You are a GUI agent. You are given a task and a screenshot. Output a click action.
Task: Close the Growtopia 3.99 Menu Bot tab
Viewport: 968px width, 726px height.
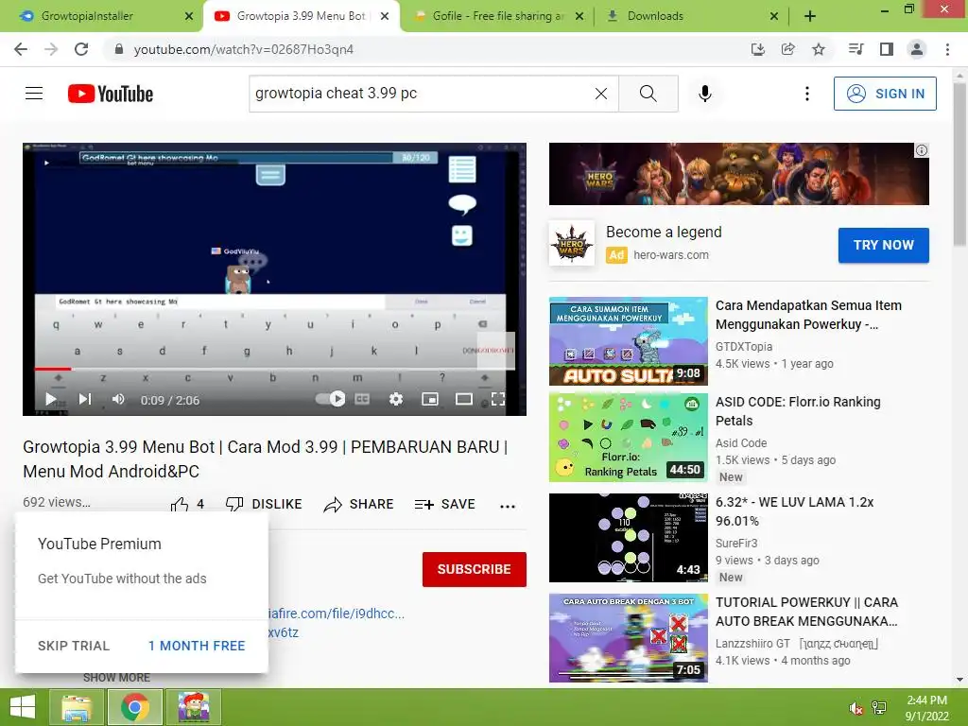tap(385, 16)
